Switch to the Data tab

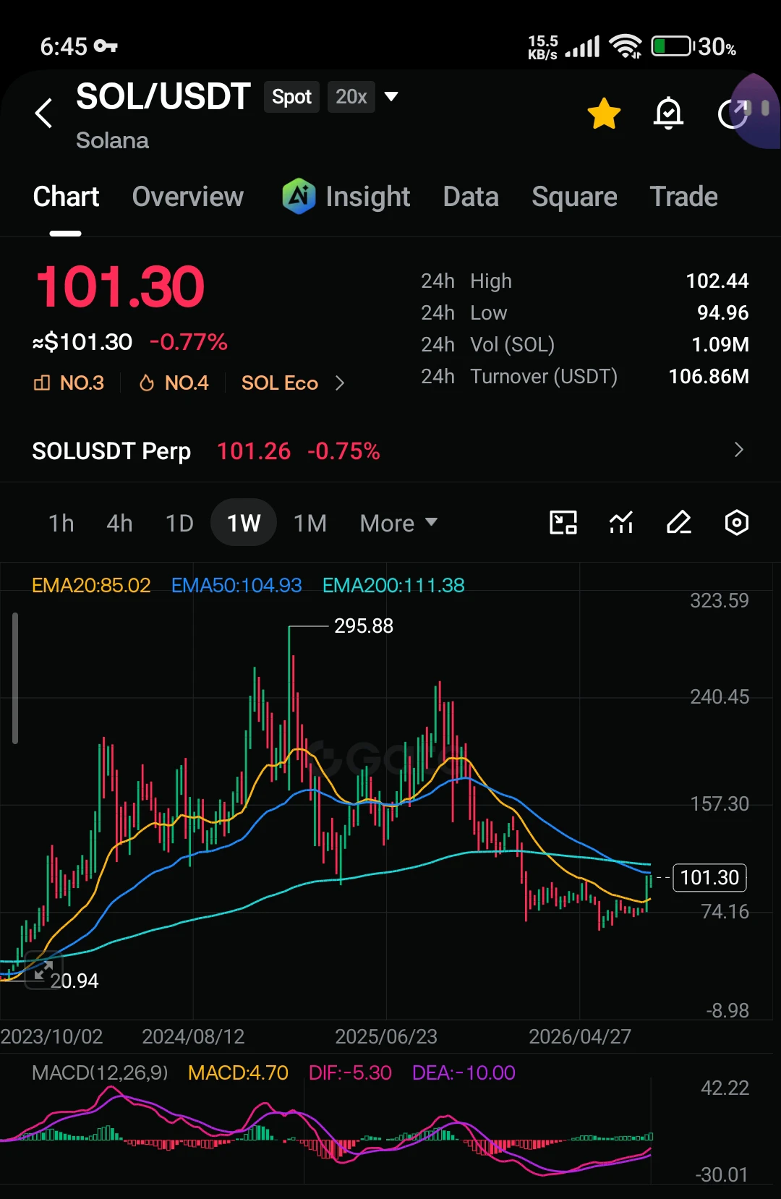471,197
